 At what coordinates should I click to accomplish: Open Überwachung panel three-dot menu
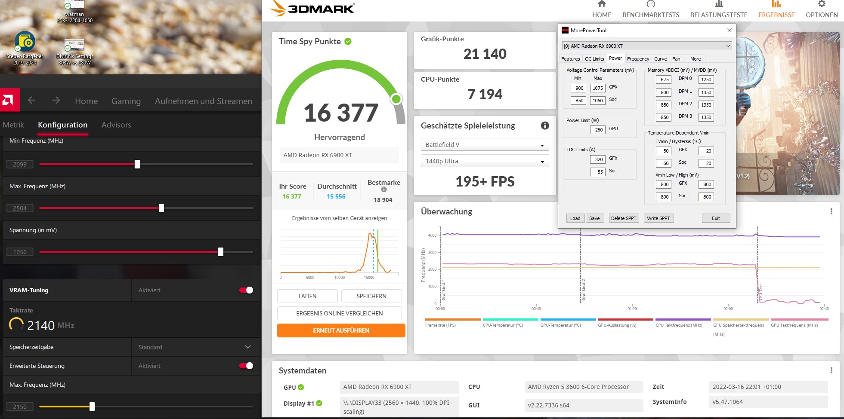click(831, 211)
